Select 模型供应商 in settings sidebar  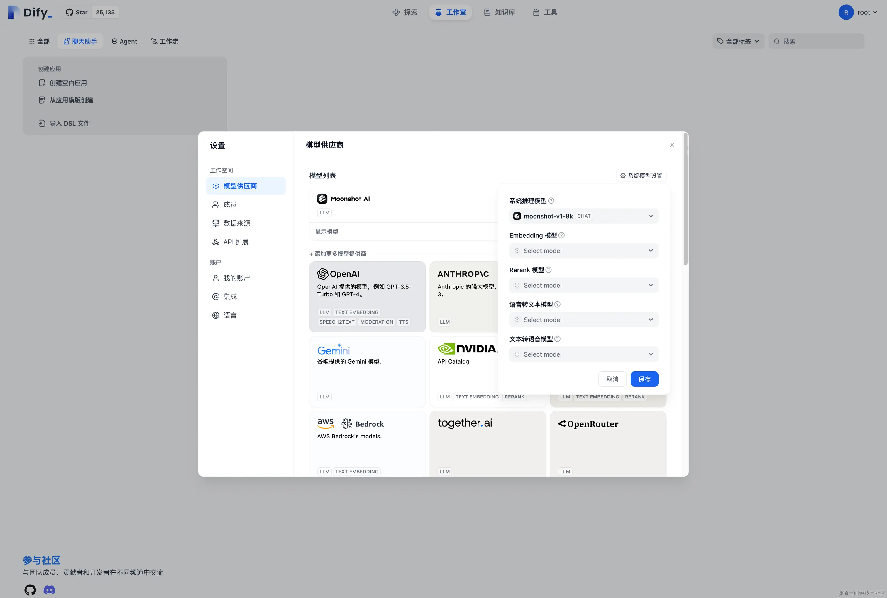click(246, 186)
